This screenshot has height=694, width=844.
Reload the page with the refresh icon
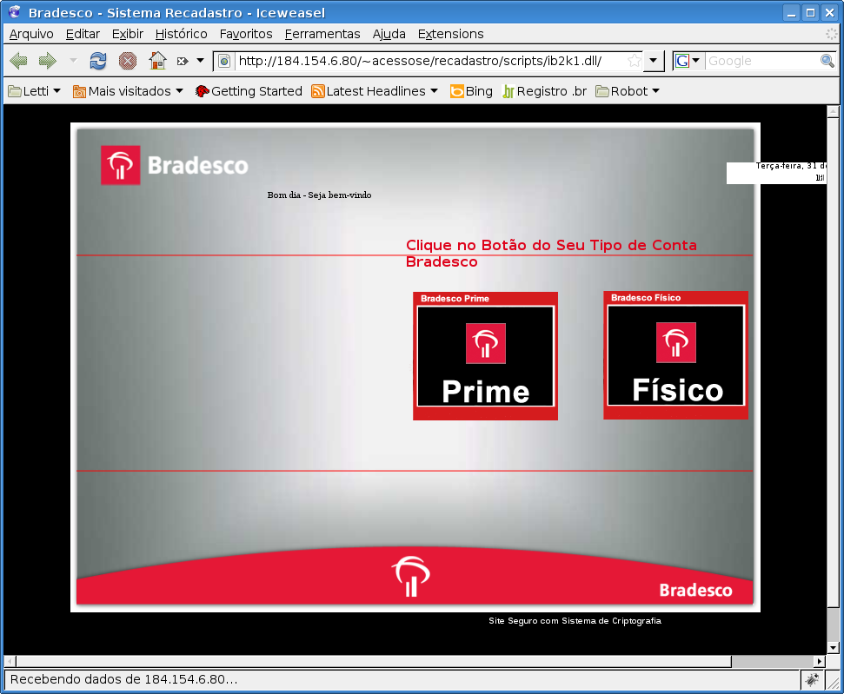(98, 61)
